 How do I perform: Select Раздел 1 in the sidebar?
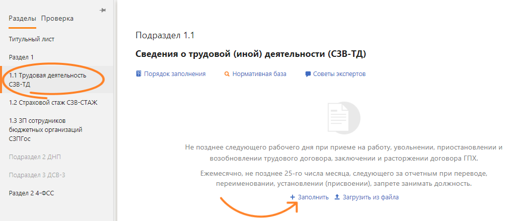pos(21,57)
